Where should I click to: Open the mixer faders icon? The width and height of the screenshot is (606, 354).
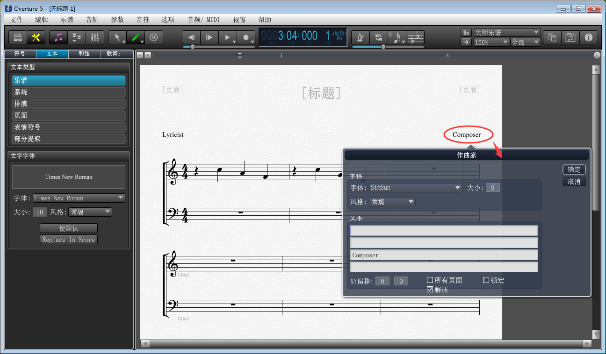pos(95,37)
